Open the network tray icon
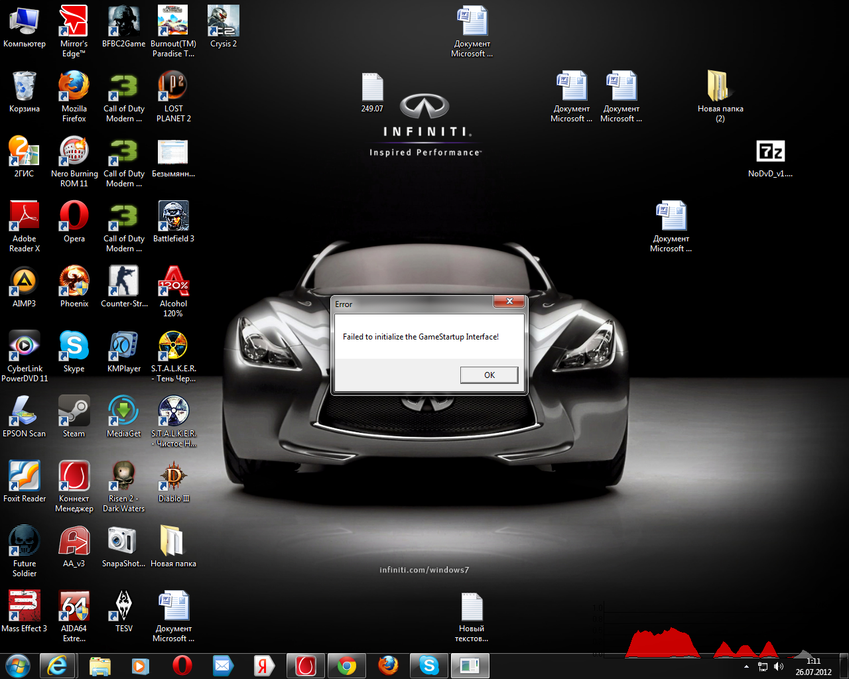The width and height of the screenshot is (849, 679). [763, 666]
